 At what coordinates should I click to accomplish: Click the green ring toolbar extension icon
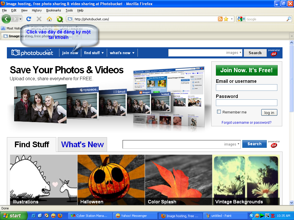(x=60, y=19)
